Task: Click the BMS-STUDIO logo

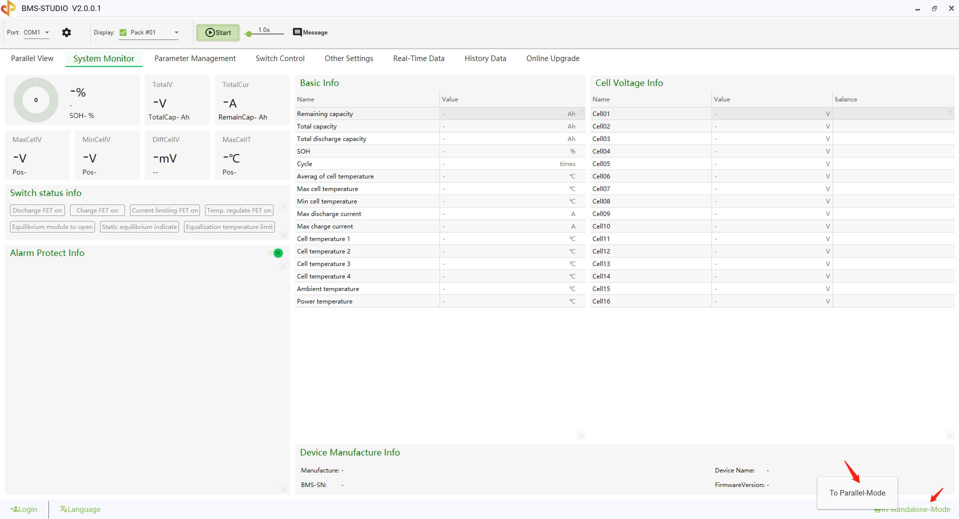Action: click(8, 8)
